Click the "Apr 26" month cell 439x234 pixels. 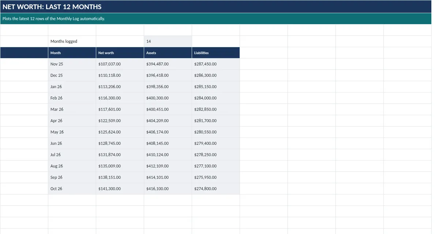72,121
